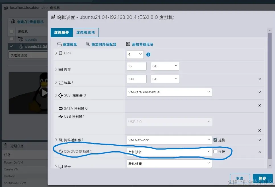Click the disk size field showing 100
Screen dimensions: 275x187
click(x=136, y=79)
